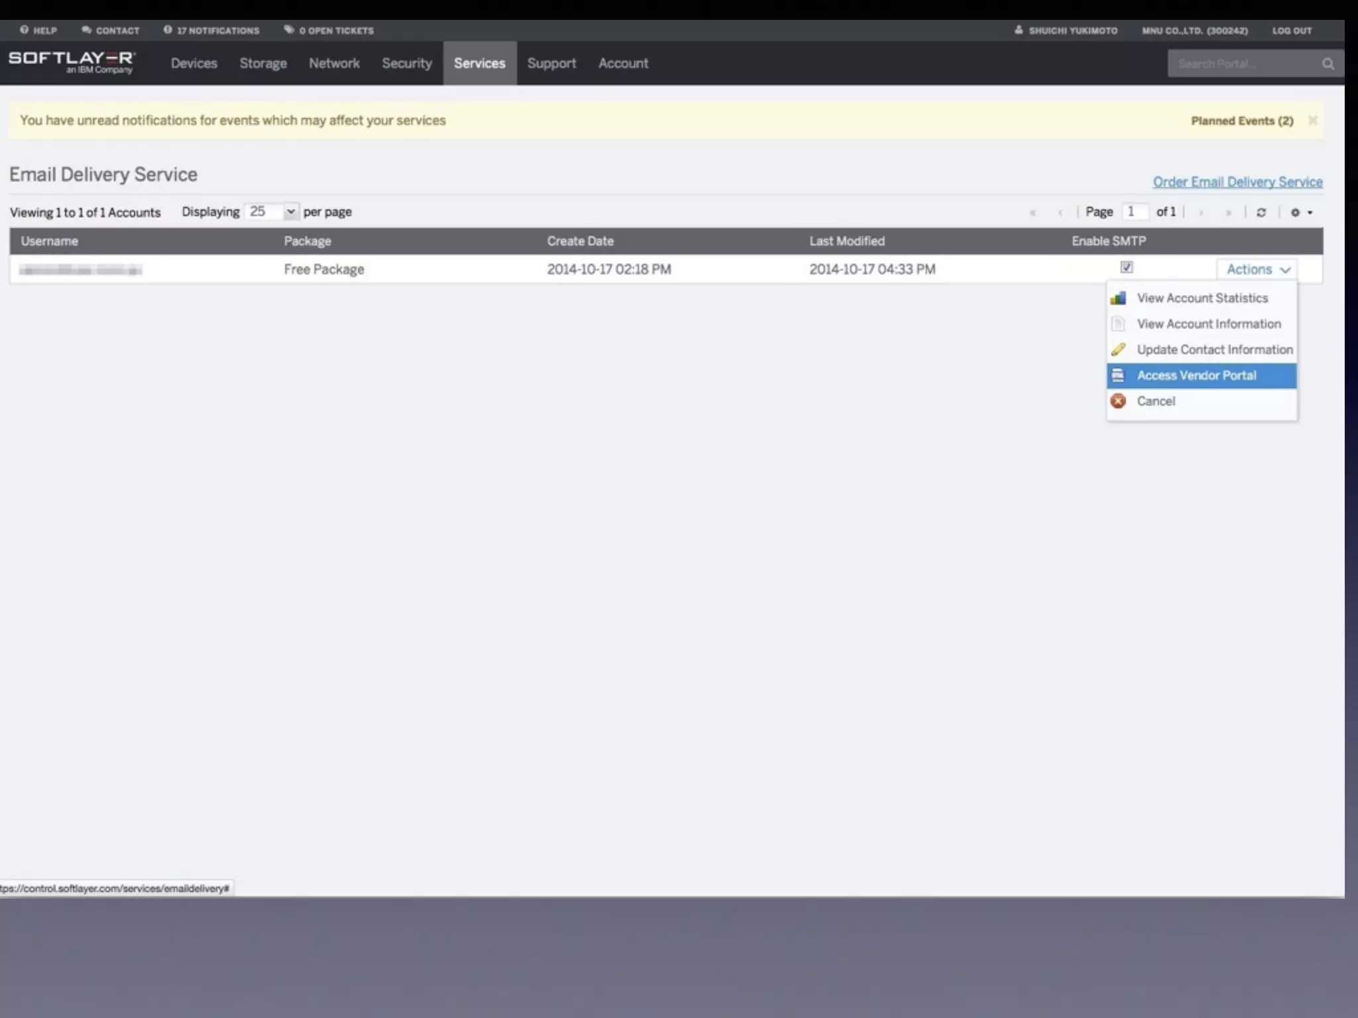Open Planned Events (2)

pos(1242,121)
